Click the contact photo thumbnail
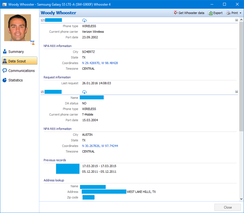 [17, 28]
